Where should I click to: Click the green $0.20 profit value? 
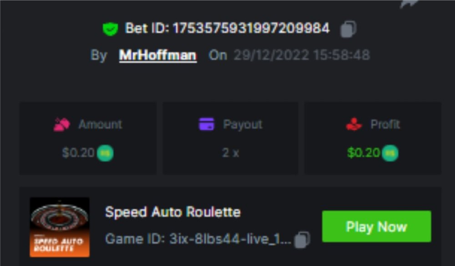point(364,153)
